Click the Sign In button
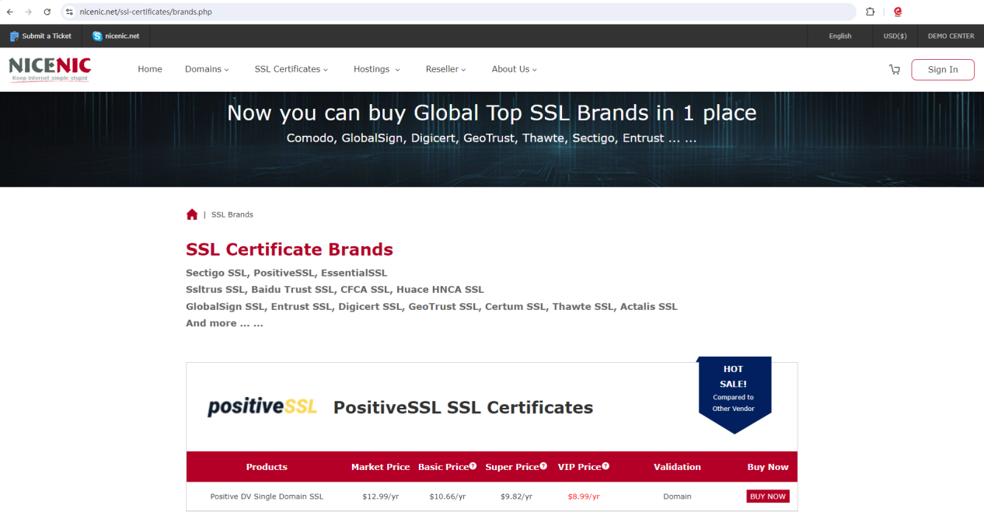This screenshot has height=512, width=984. point(942,69)
